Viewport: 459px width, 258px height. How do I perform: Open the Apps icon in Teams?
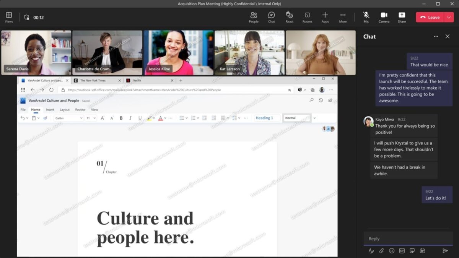point(325,17)
